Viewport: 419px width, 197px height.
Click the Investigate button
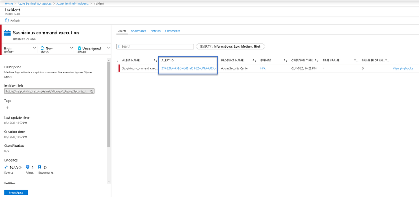click(16, 192)
